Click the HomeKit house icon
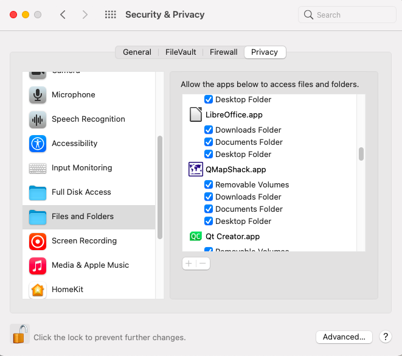The width and height of the screenshot is (402, 356). (x=38, y=290)
